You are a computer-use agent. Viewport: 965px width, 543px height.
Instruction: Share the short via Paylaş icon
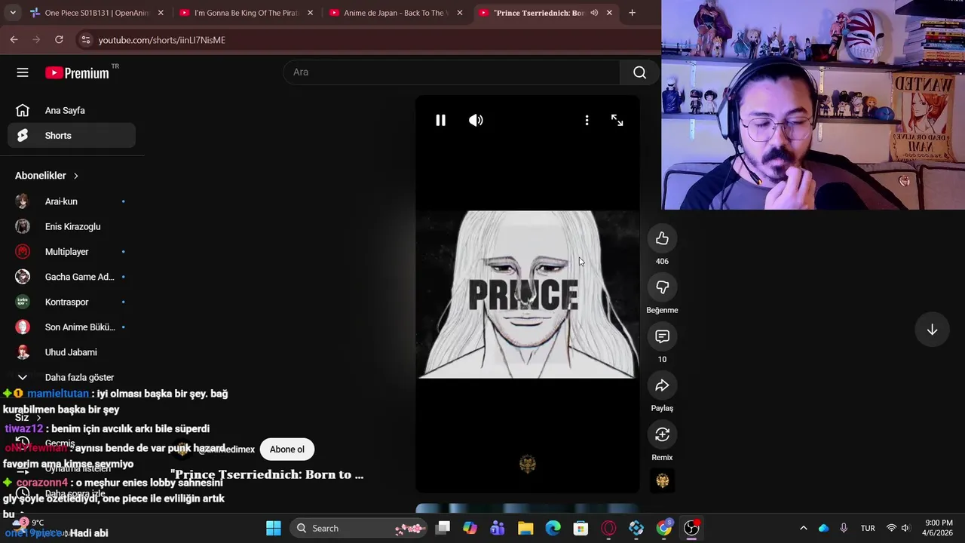(x=662, y=385)
